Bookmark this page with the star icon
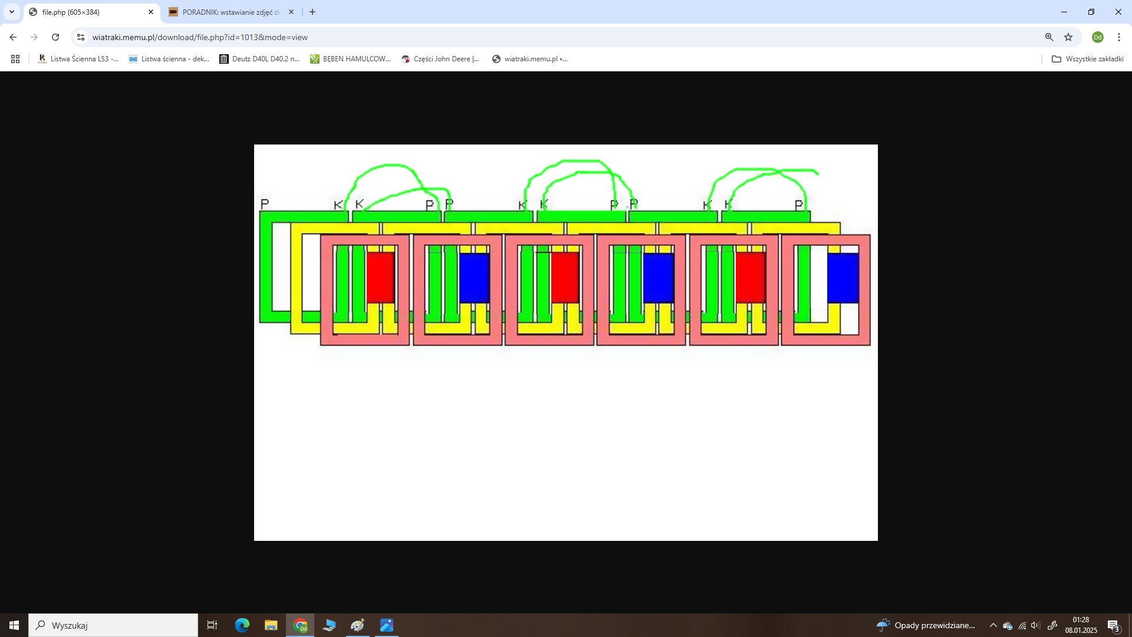 [x=1068, y=37]
